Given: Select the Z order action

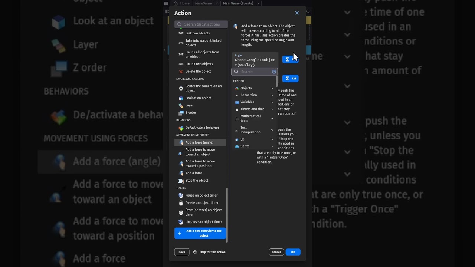Looking at the screenshot, I should [200, 113].
